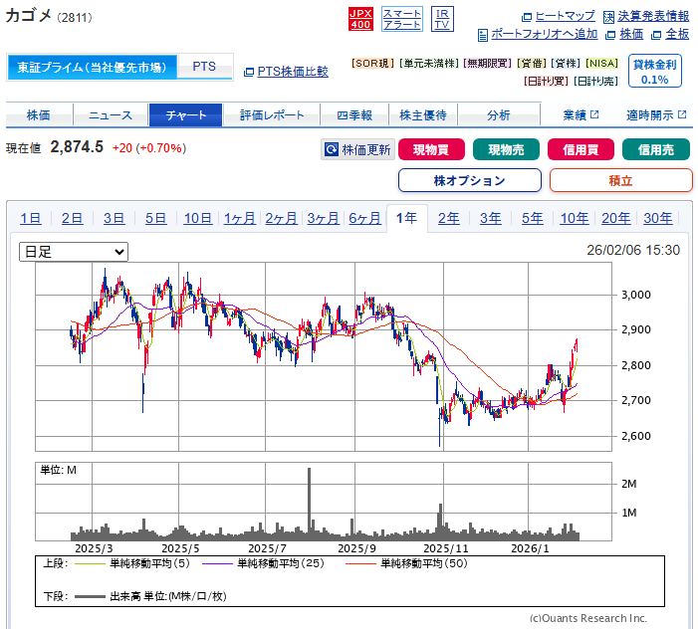The height and width of the screenshot is (629, 698).
Task: Switch market to PTS
Action: [x=204, y=67]
